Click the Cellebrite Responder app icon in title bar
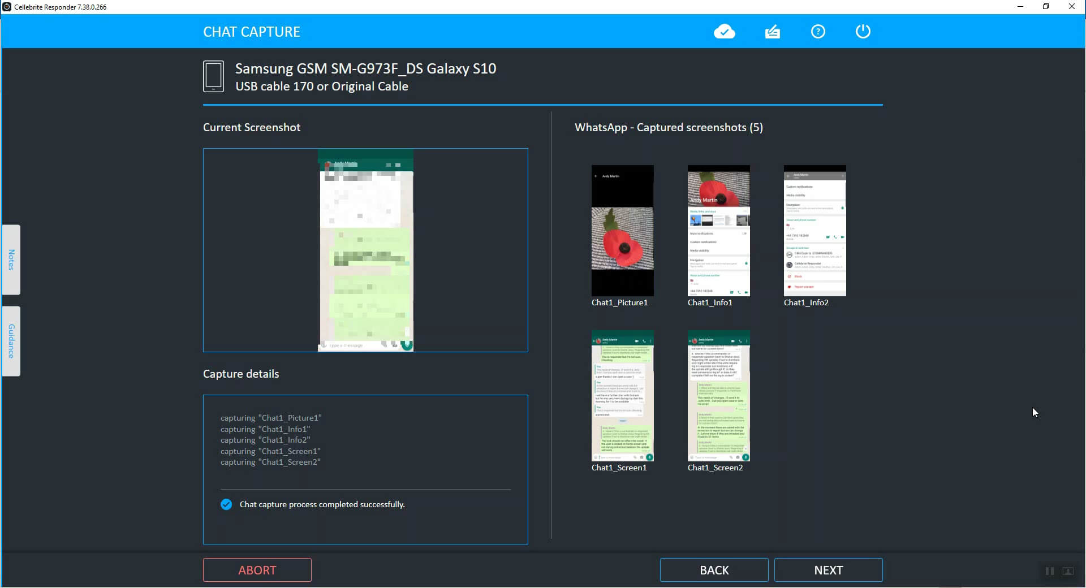1086x588 pixels. click(x=7, y=7)
